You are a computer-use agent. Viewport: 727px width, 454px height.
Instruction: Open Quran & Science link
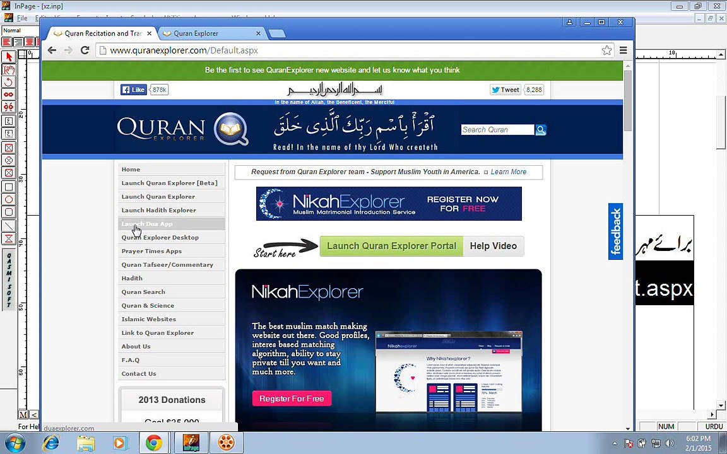pos(172,306)
